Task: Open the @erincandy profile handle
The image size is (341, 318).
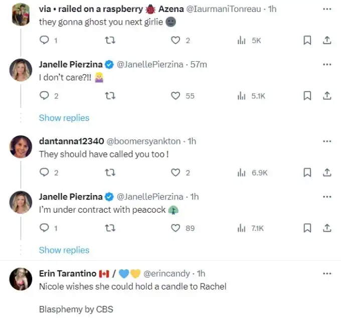Action: click(x=166, y=274)
